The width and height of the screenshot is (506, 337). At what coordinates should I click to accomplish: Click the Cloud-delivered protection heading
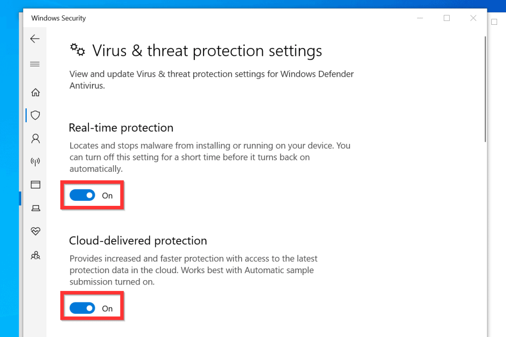pyautogui.click(x=138, y=241)
